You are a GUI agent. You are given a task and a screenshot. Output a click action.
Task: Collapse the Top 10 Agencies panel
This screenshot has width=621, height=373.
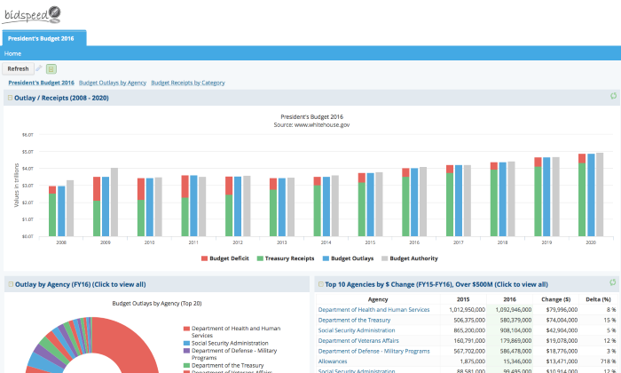(x=321, y=284)
